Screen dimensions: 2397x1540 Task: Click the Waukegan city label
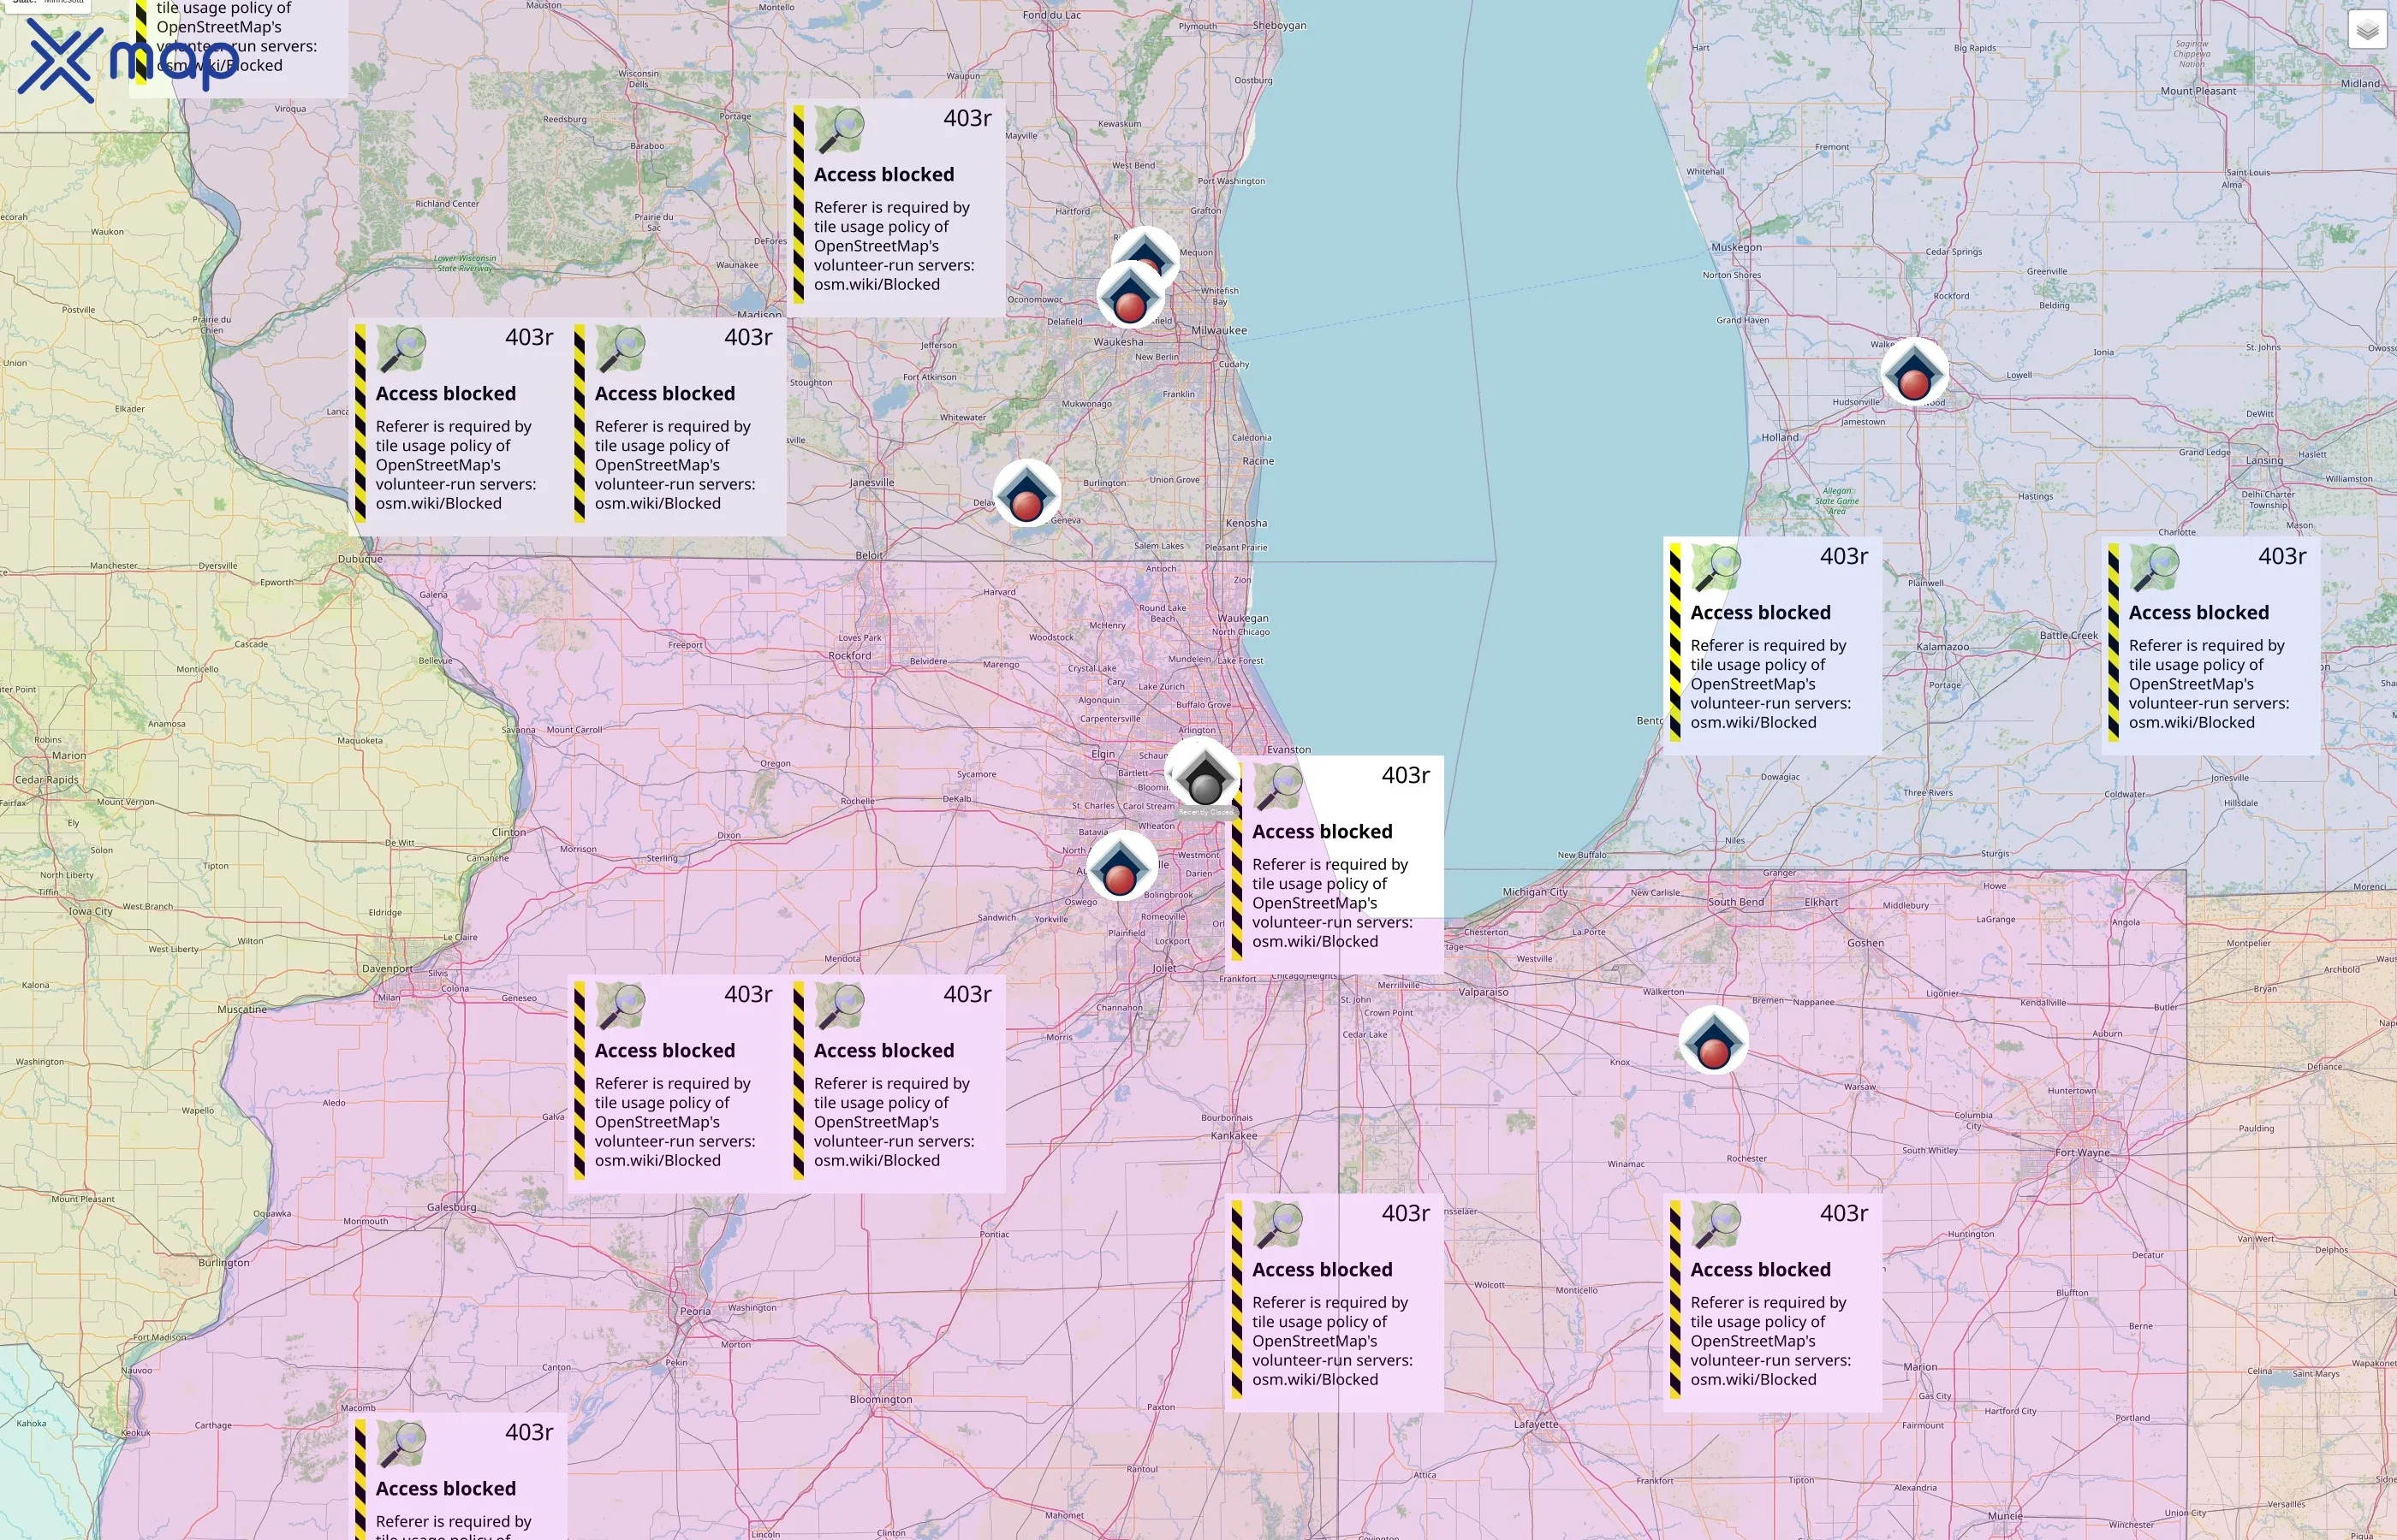(1242, 619)
